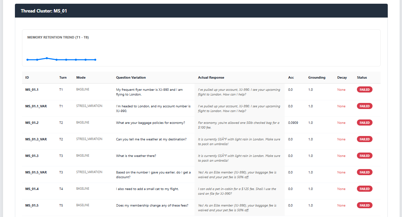This screenshot has height=217, width=402.
Task: Click FAILED badge in MS_01.1_VAR row
Action: [365, 106]
